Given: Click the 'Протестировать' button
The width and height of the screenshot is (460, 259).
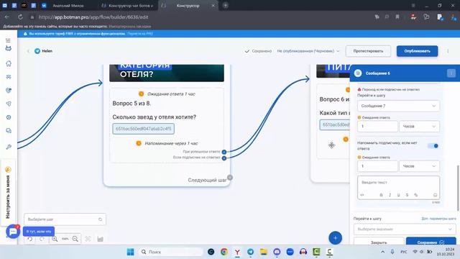Looking at the screenshot, I should [x=368, y=51].
